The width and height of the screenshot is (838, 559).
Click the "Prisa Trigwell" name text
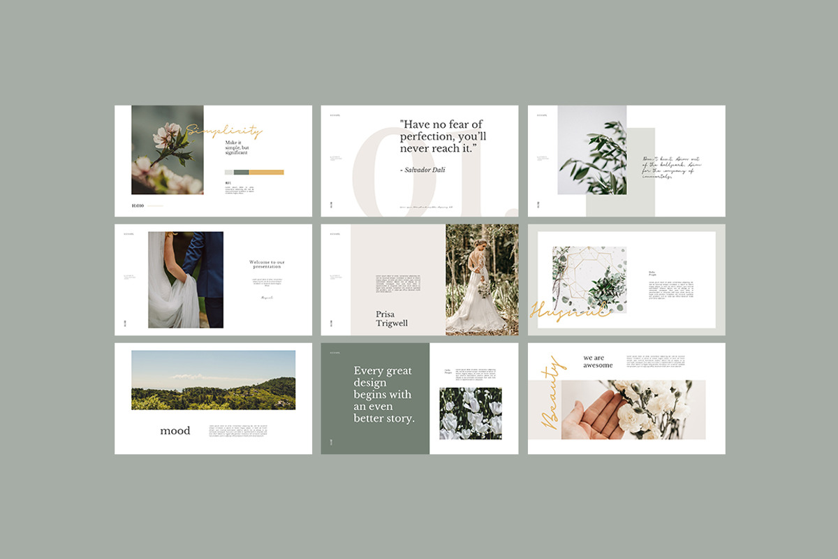coord(392,319)
